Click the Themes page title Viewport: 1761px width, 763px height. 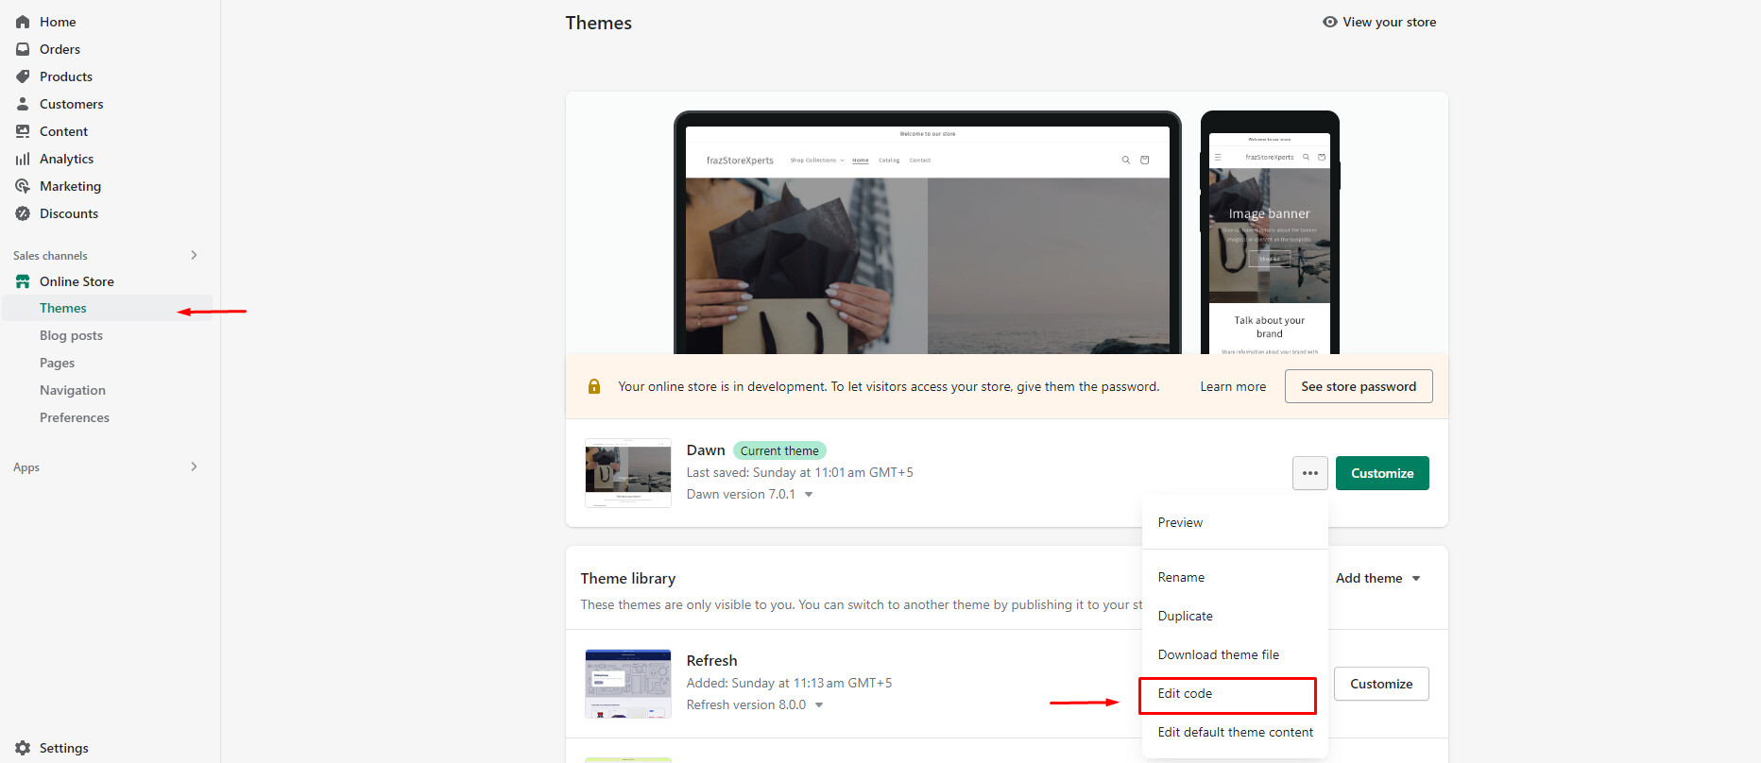click(x=599, y=23)
